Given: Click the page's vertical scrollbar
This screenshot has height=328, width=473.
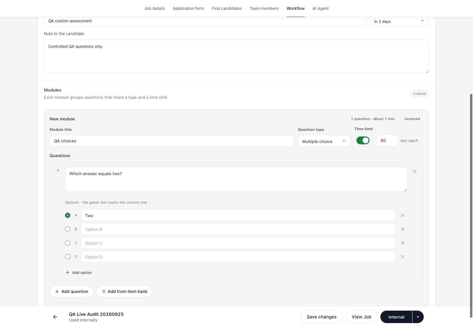Looking at the screenshot, I should tap(471, 206).
